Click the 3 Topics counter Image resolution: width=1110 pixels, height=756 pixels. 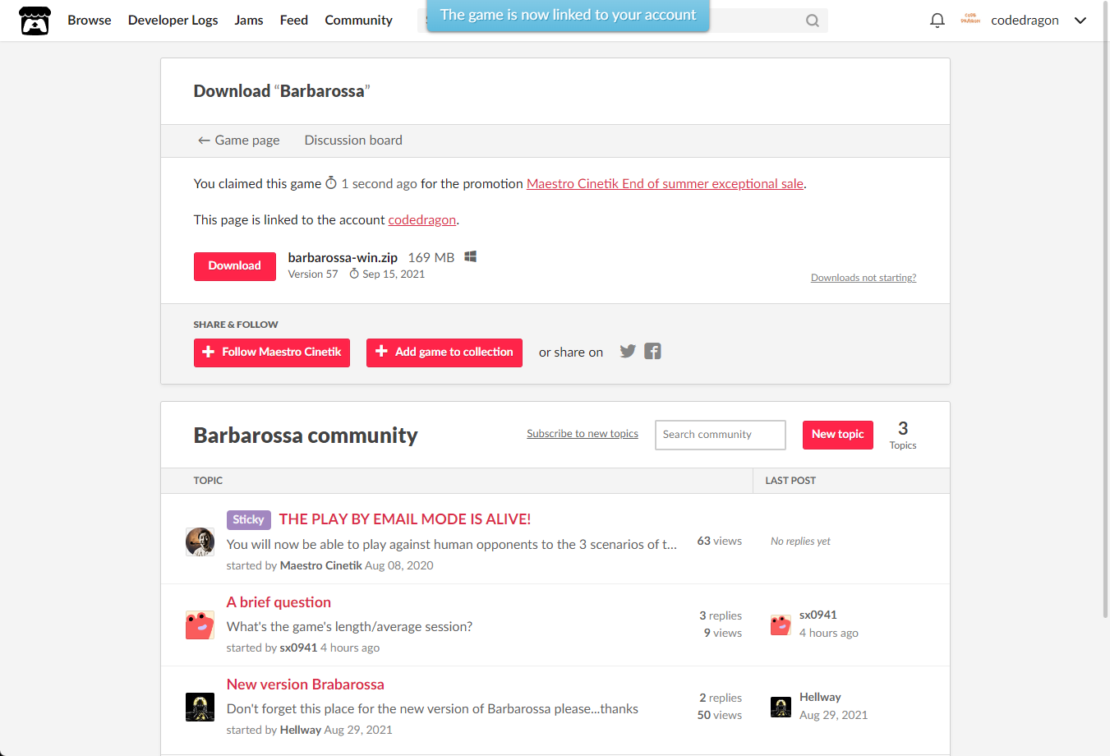(903, 435)
